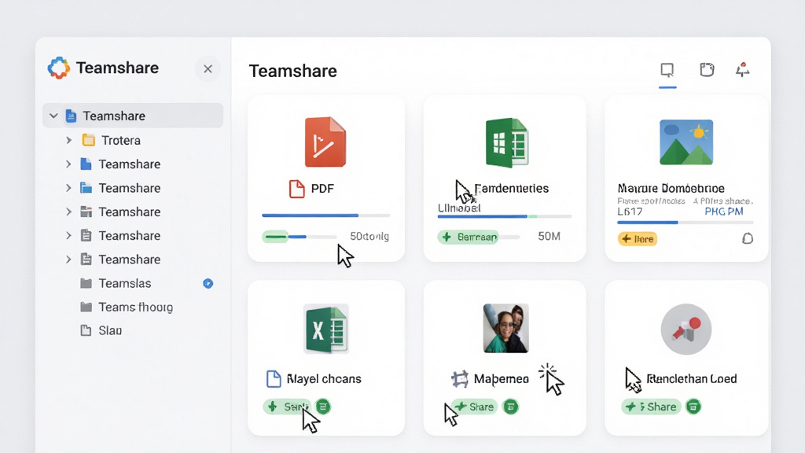Open the Excel file icon
The height and width of the screenshot is (453, 805).
326,329
